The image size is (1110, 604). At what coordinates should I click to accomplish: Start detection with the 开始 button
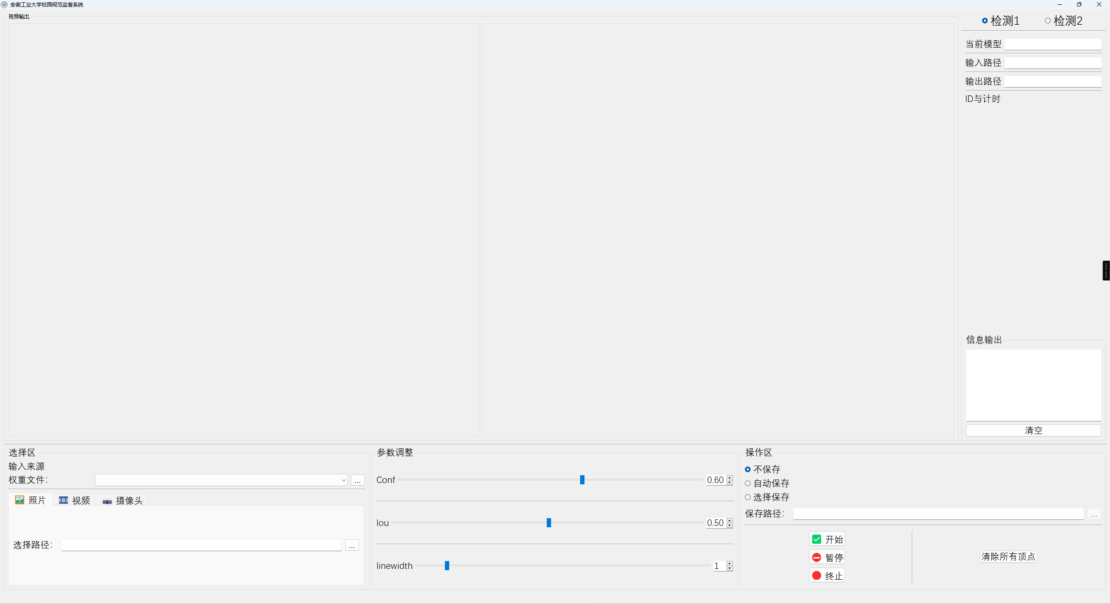click(827, 539)
